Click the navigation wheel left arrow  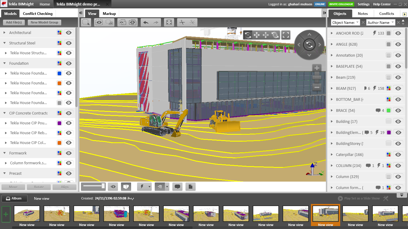tap(299, 45)
